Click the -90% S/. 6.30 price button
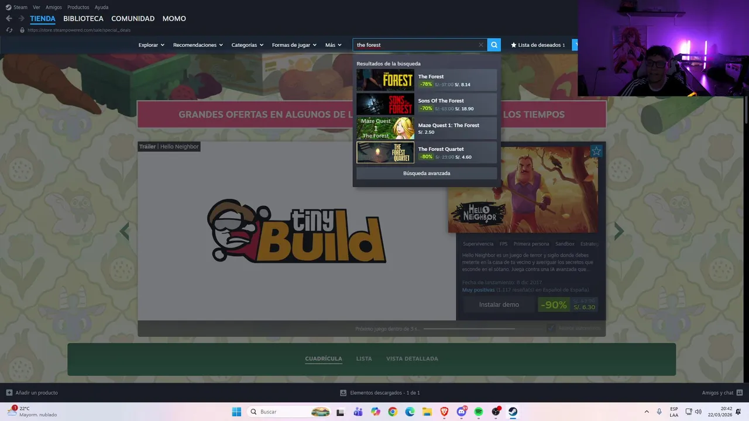Image resolution: width=749 pixels, height=421 pixels. tap(568, 305)
